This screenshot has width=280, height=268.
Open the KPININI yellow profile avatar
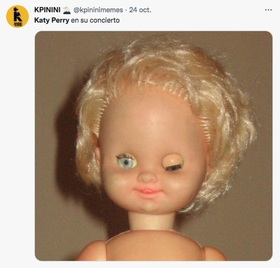click(x=17, y=16)
